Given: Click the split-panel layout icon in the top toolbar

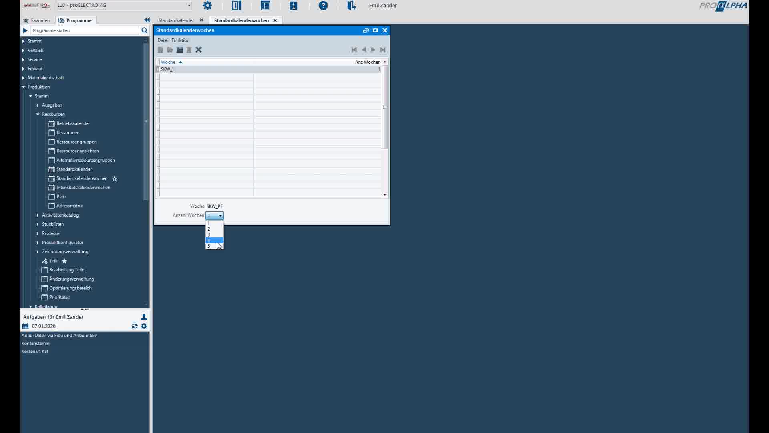Looking at the screenshot, I should (236, 6).
